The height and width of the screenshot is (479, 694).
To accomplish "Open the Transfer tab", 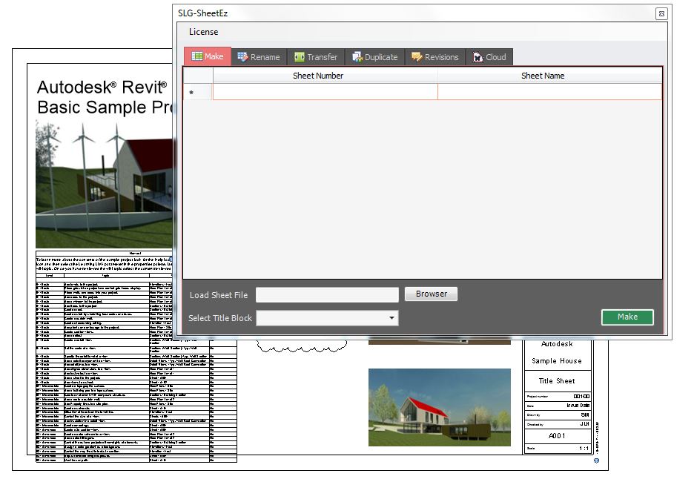I will 316,56.
